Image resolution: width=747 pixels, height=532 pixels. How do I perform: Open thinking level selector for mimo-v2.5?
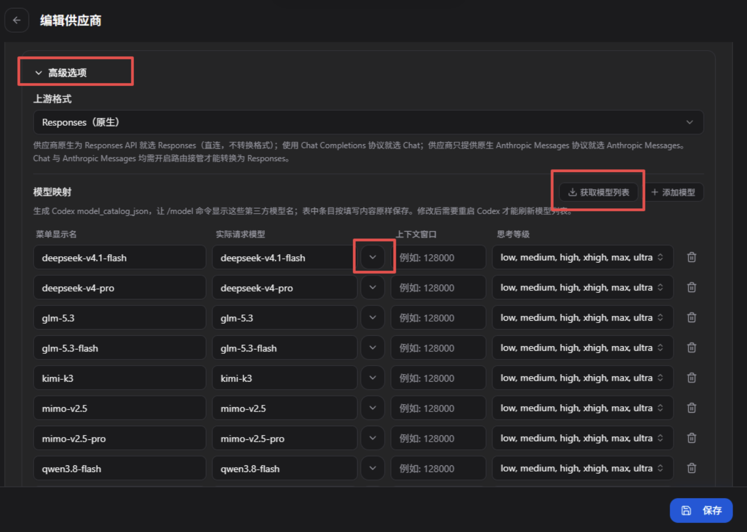pyautogui.click(x=583, y=408)
